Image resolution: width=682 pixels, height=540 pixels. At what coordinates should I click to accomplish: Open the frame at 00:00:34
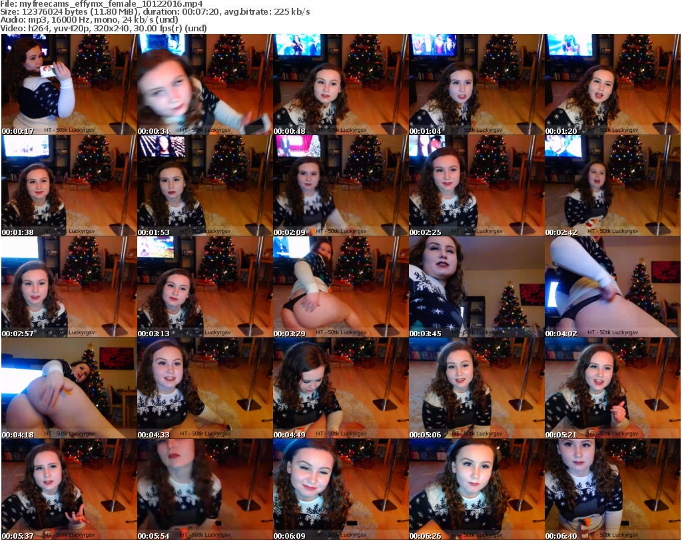pyautogui.click(x=205, y=85)
